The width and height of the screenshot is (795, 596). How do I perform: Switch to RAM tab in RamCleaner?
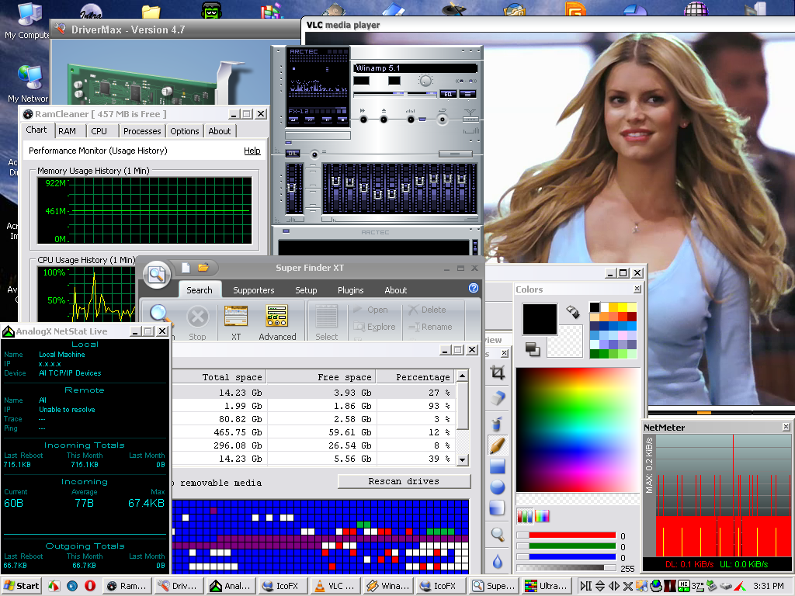(x=67, y=131)
